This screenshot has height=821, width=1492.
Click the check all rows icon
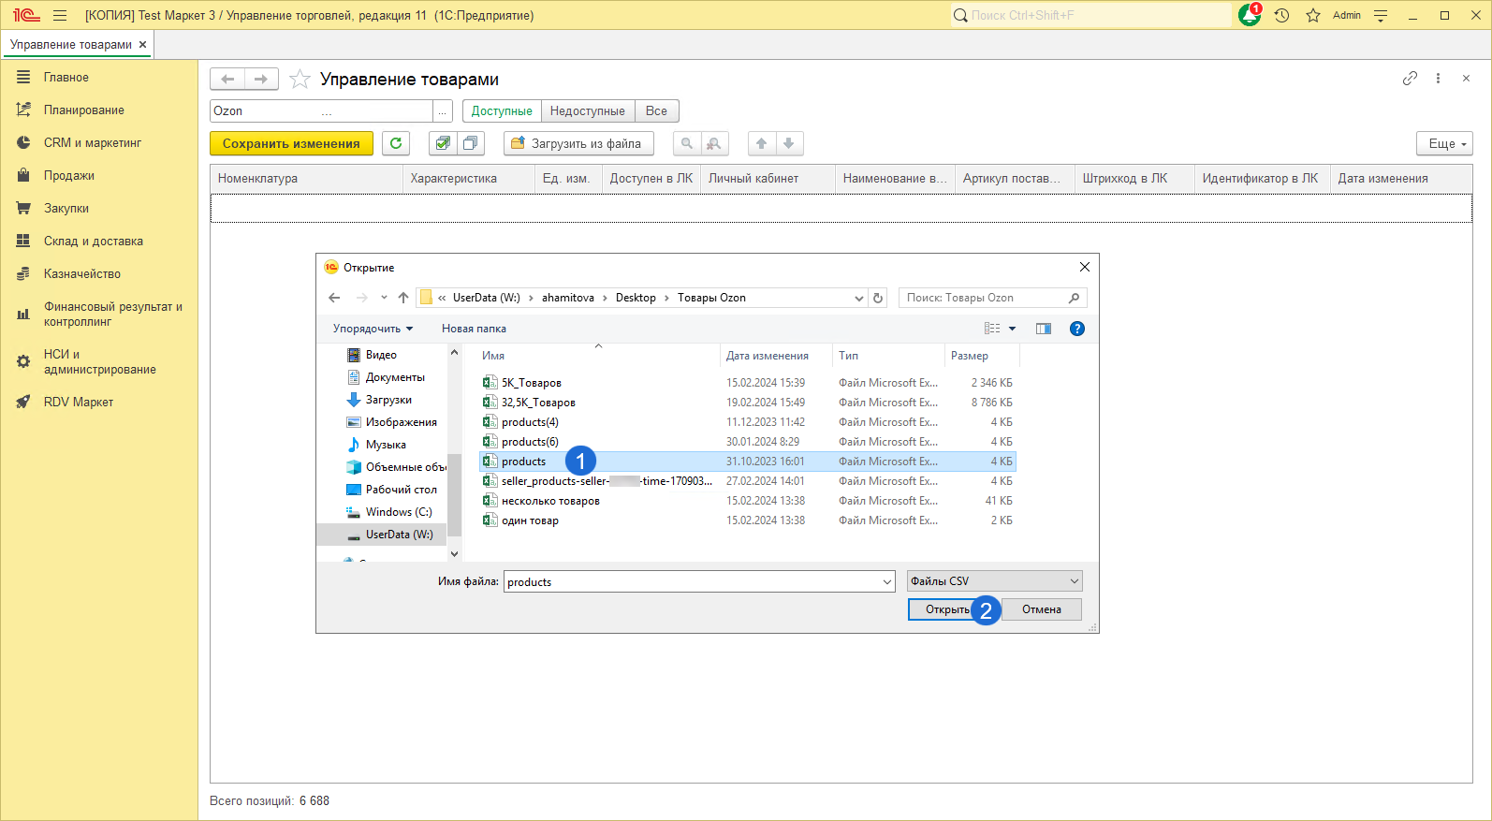(443, 143)
